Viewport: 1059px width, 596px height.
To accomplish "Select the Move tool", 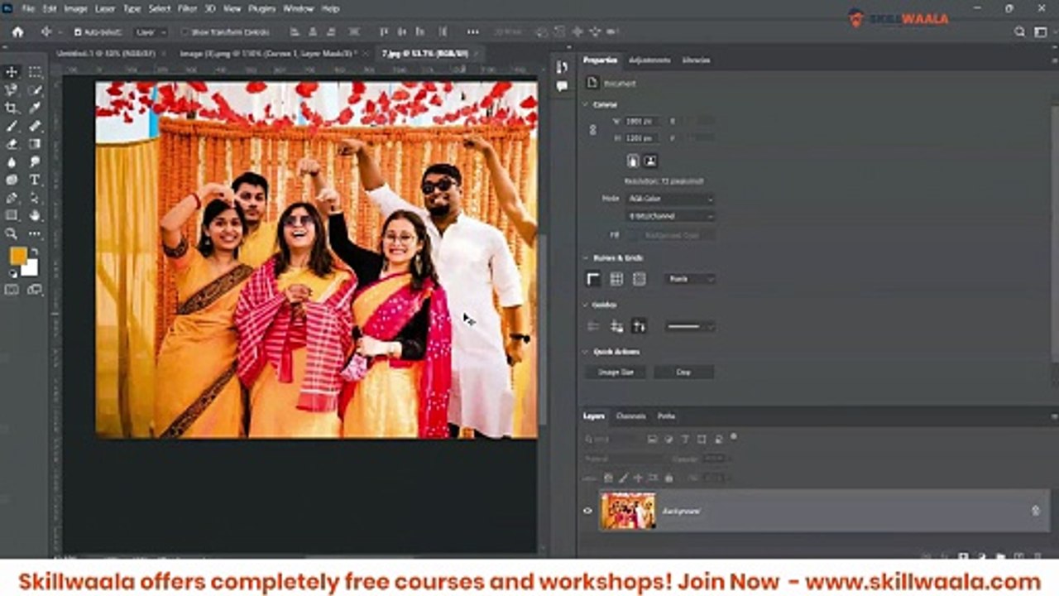I will point(12,72).
